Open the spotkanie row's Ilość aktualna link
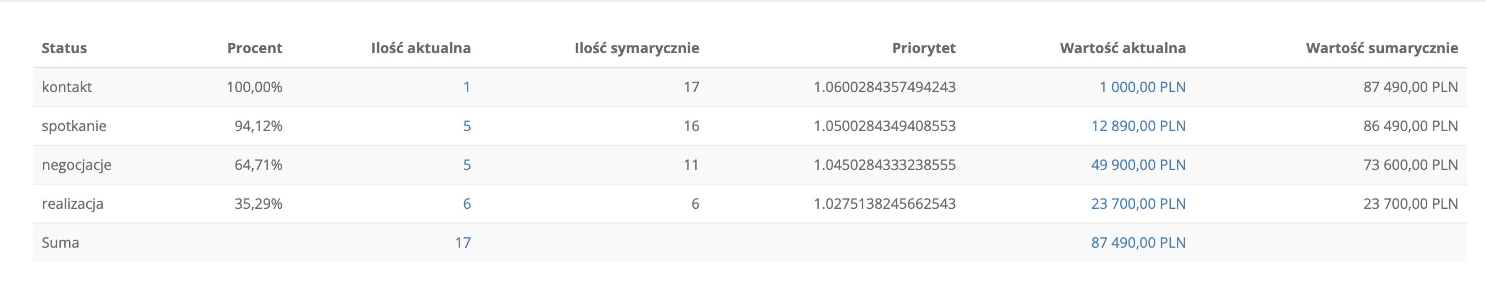 click(467, 126)
